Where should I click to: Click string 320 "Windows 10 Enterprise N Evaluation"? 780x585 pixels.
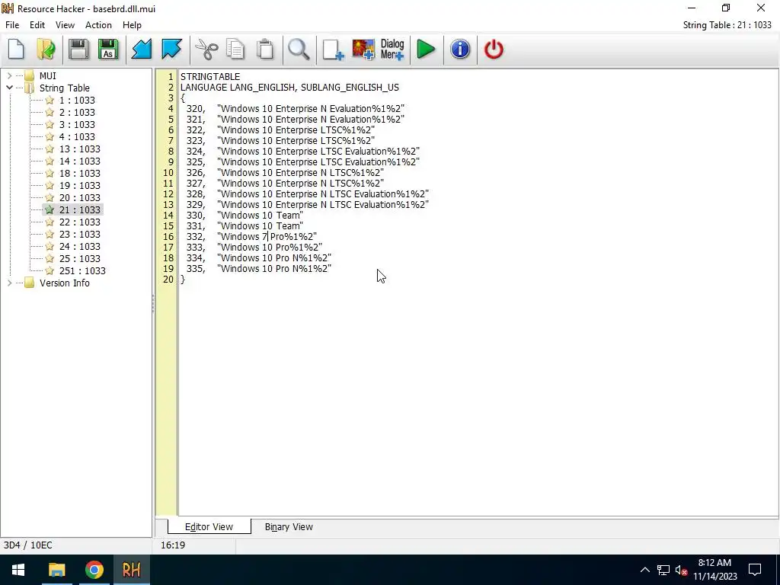[311, 108]
